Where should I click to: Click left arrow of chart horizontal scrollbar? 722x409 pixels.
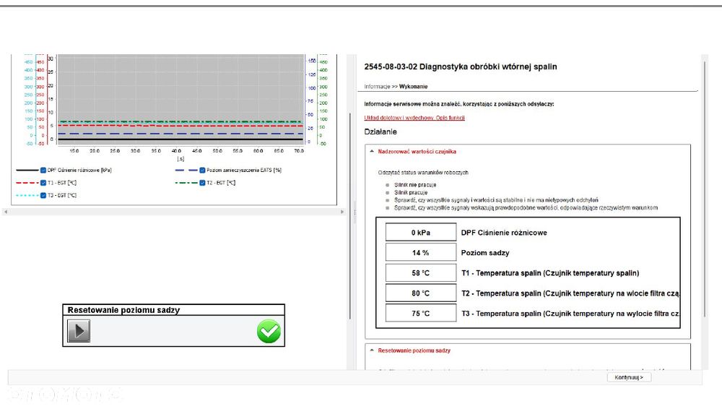[x=6, y=212]
